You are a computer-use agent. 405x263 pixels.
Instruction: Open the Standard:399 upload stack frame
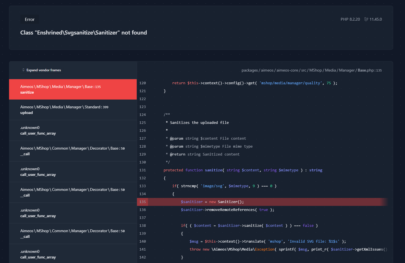click(x=73, y=110)
